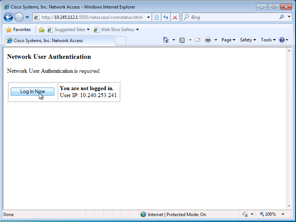
Task: Click the Forward navigation arrow
Action: (19, 17)
